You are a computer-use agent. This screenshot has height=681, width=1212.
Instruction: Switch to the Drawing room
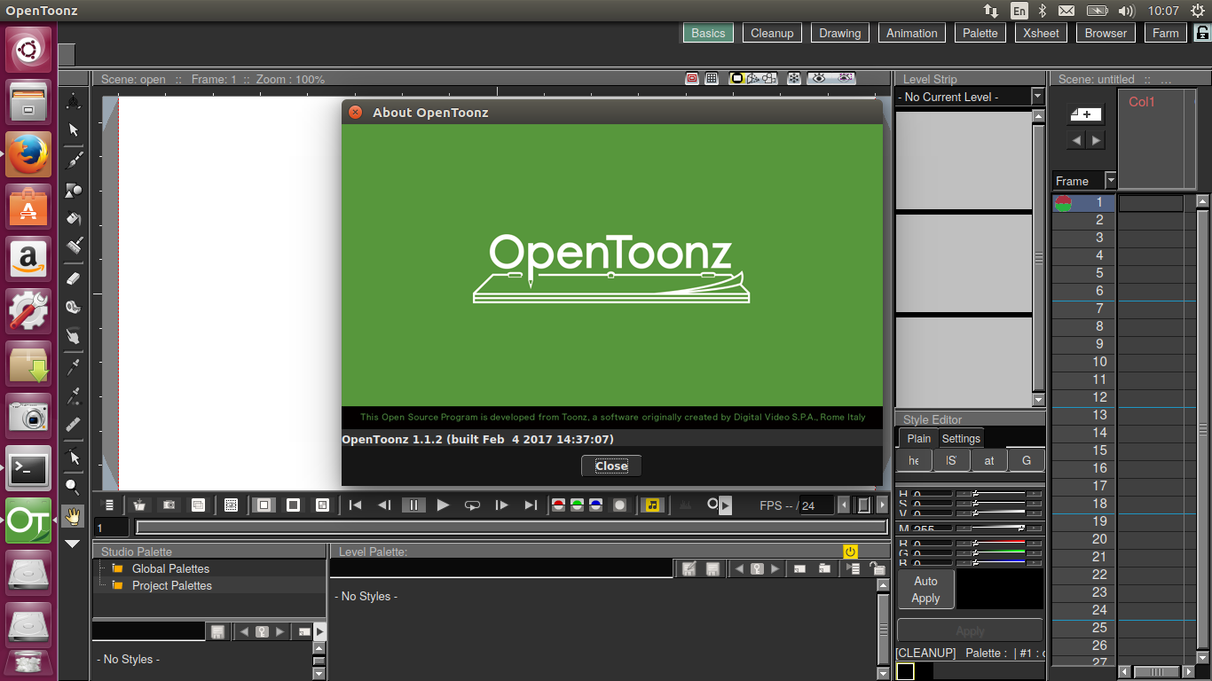(x=839, y=33)
